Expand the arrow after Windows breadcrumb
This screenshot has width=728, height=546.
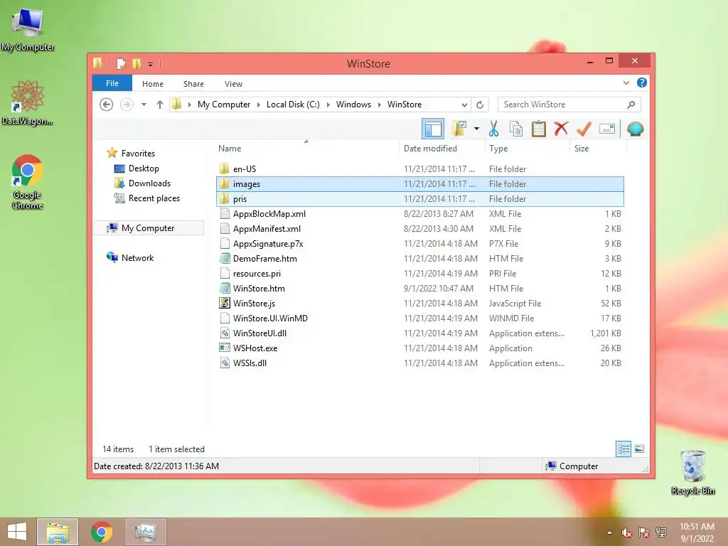[x=380, y=105]
